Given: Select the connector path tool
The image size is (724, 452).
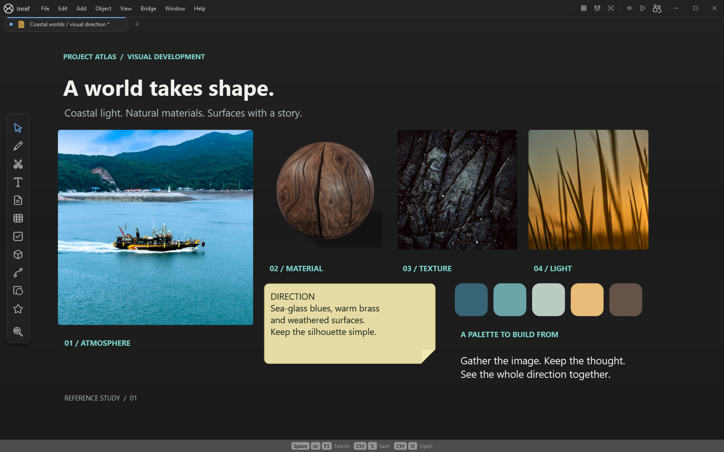Looking at the screenshot, I should tap(18, 273).
